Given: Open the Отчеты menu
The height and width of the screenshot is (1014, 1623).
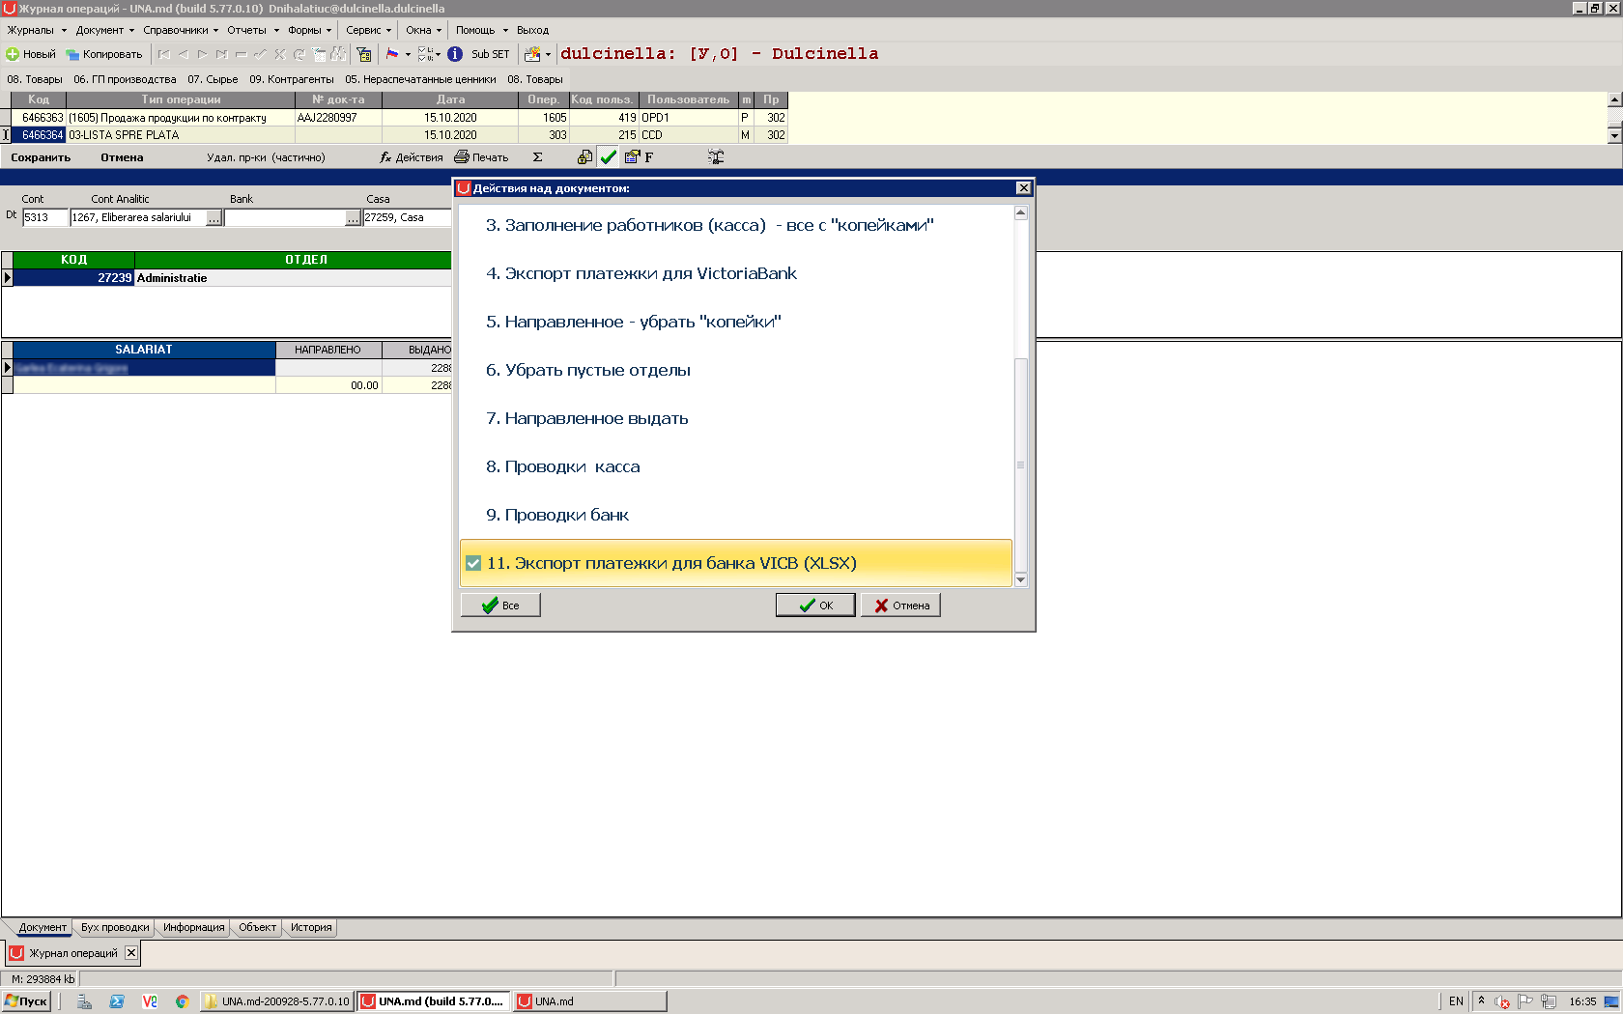Looking at the screenshot, I should click(252, 30).
